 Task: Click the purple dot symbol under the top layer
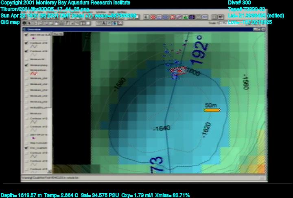click(33, 38)
